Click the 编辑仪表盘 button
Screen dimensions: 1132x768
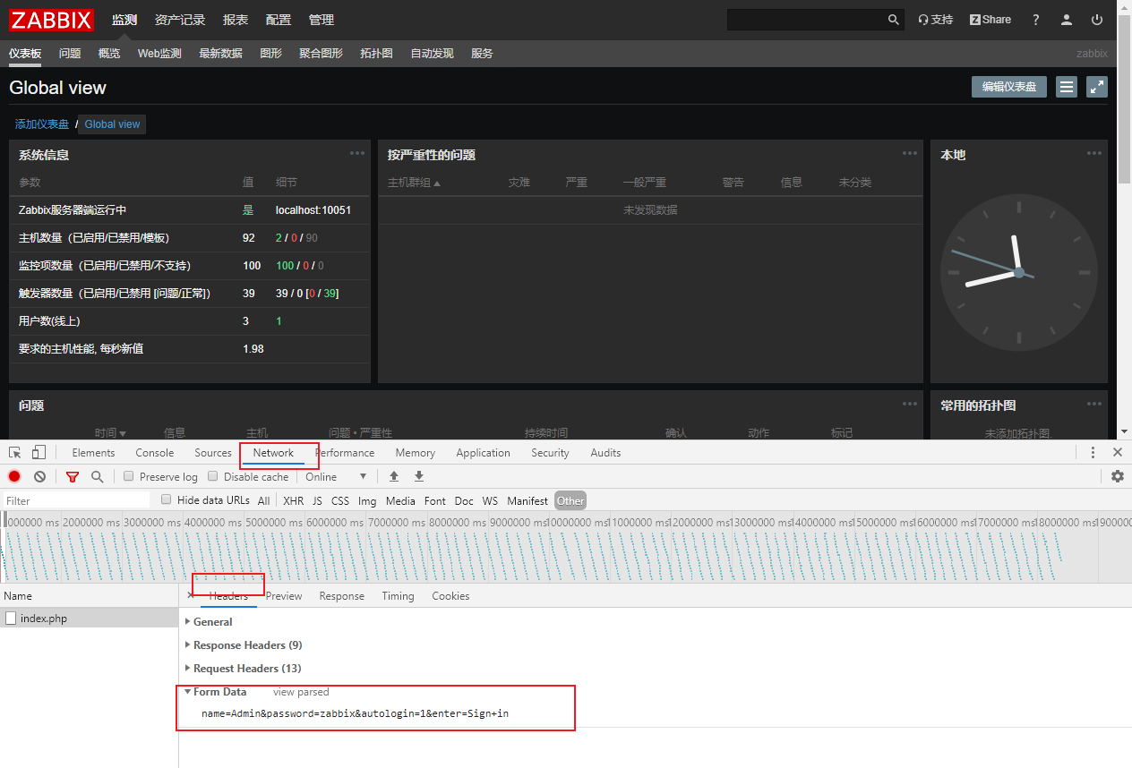point(1008,86)
